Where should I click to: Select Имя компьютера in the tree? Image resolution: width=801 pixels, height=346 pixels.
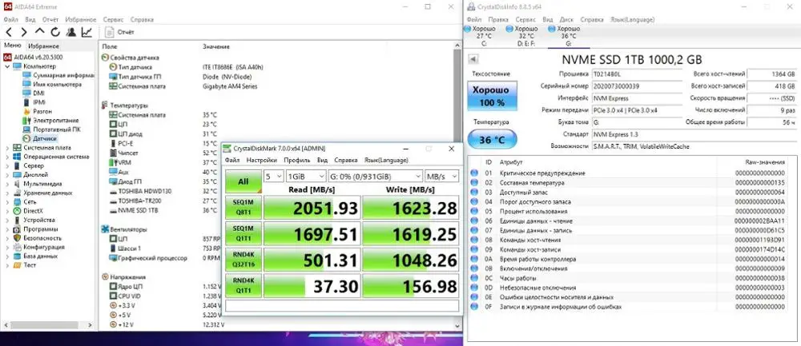coord(52,85)
